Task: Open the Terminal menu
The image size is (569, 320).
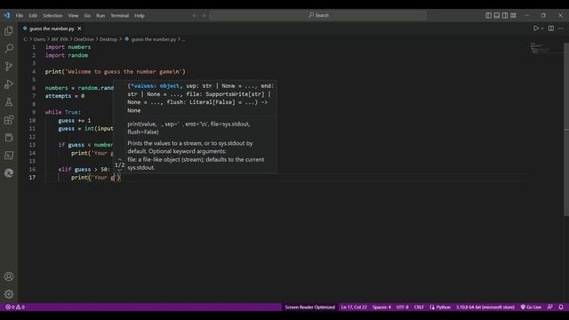Action: tap(120, 16)
